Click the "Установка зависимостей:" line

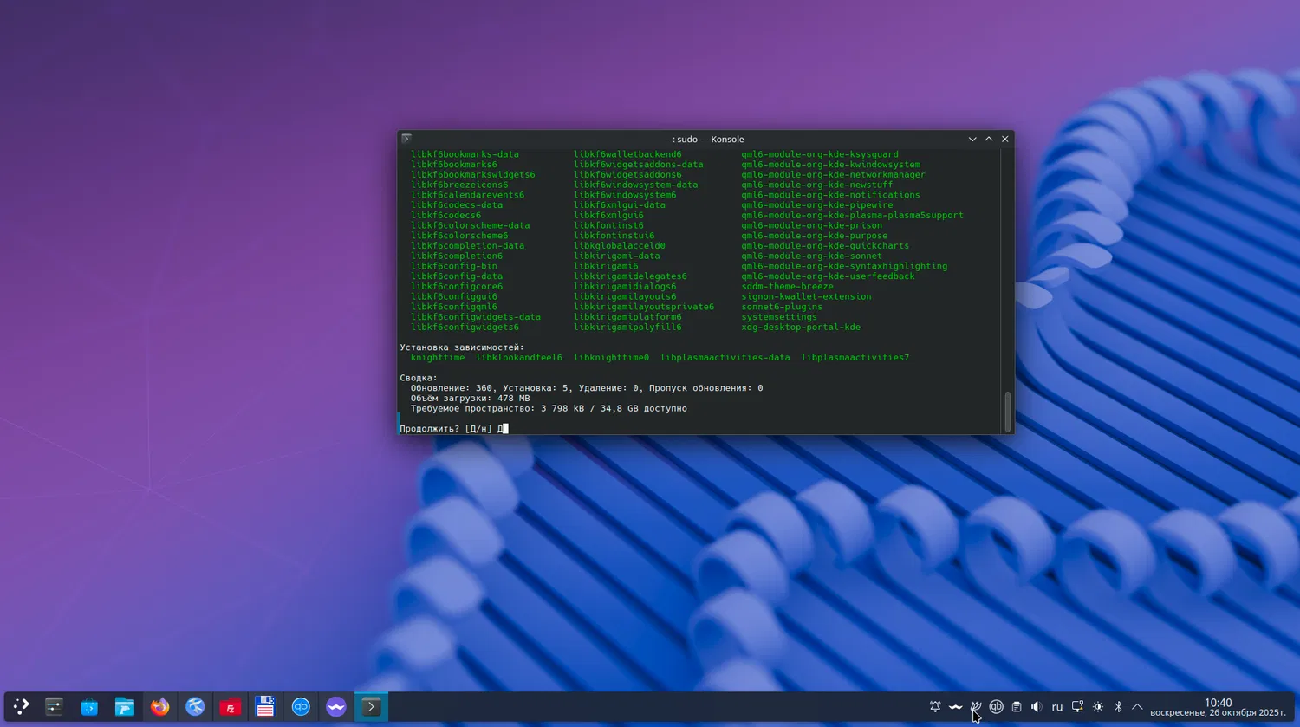click(x=462, y=347)
